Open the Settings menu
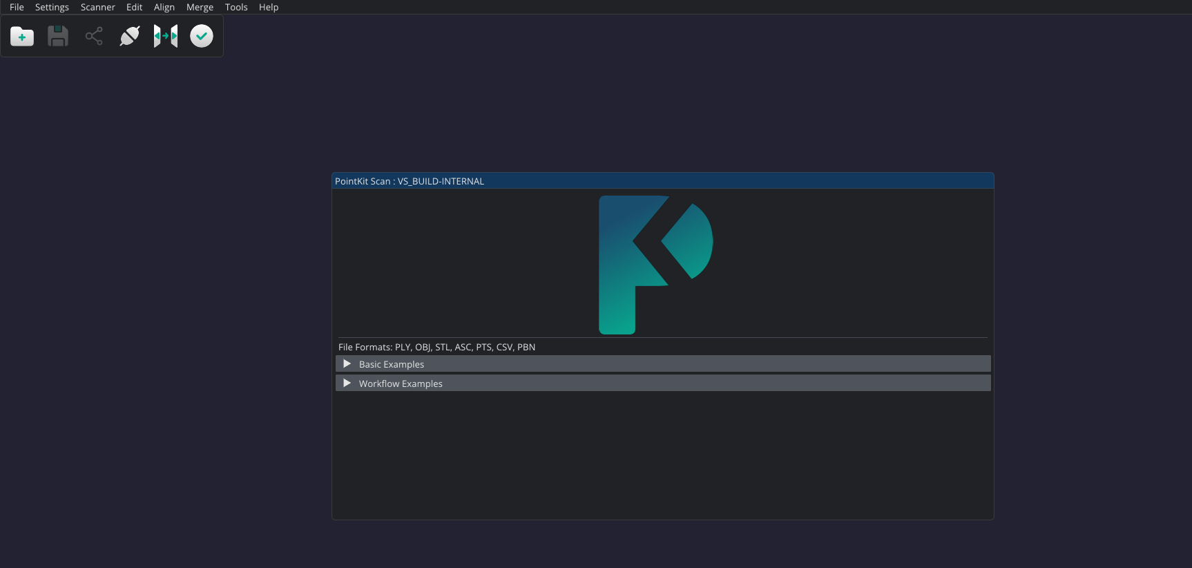The image size is (1192, 568). tap(52, 7)
